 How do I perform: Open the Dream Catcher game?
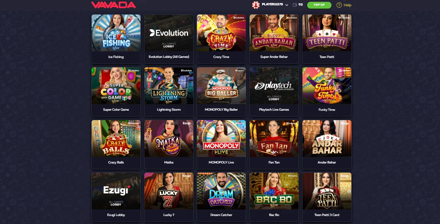pos(221,197)
